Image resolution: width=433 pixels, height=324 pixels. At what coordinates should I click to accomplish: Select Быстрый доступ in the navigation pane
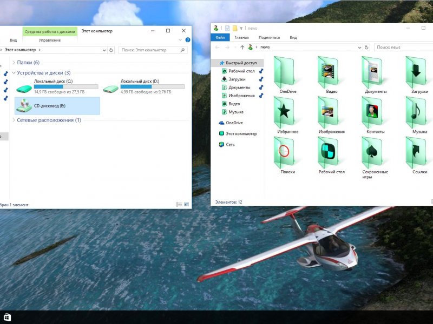click(238, 63)
